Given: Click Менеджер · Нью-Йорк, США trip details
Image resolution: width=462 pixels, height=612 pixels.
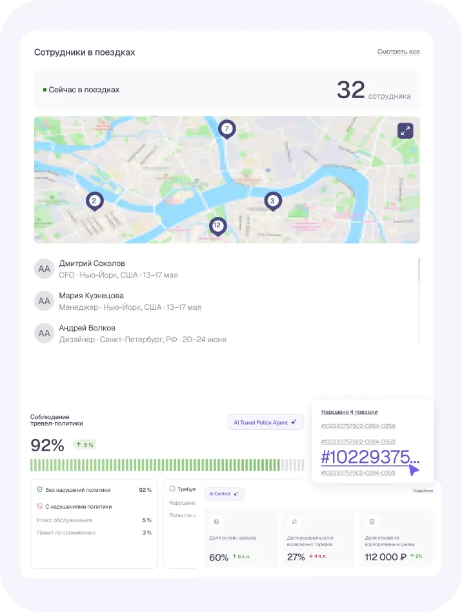Looking at the screenshot, I should (x=130, y=307).
